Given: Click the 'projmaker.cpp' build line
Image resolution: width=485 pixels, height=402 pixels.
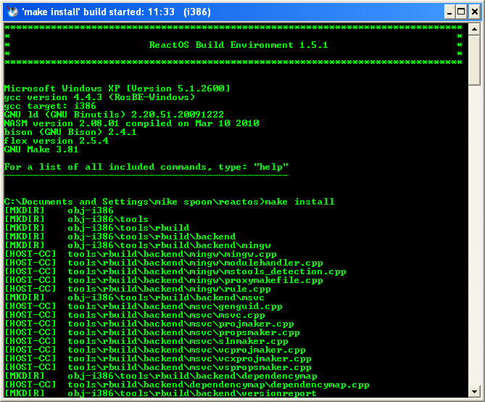Looking at the screenshot, I should tap(149, 324).
